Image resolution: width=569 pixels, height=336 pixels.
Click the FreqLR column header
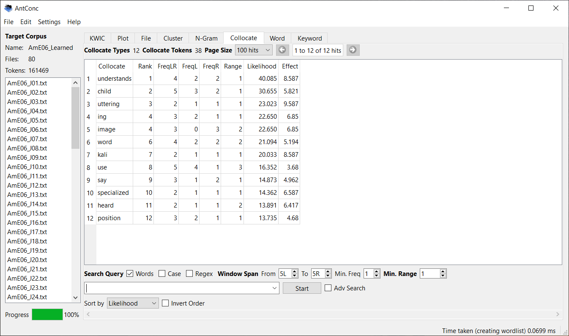click(167, 66)
